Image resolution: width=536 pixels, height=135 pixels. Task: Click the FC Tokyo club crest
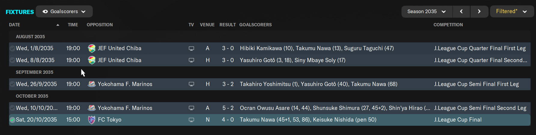tap(92, 120)
